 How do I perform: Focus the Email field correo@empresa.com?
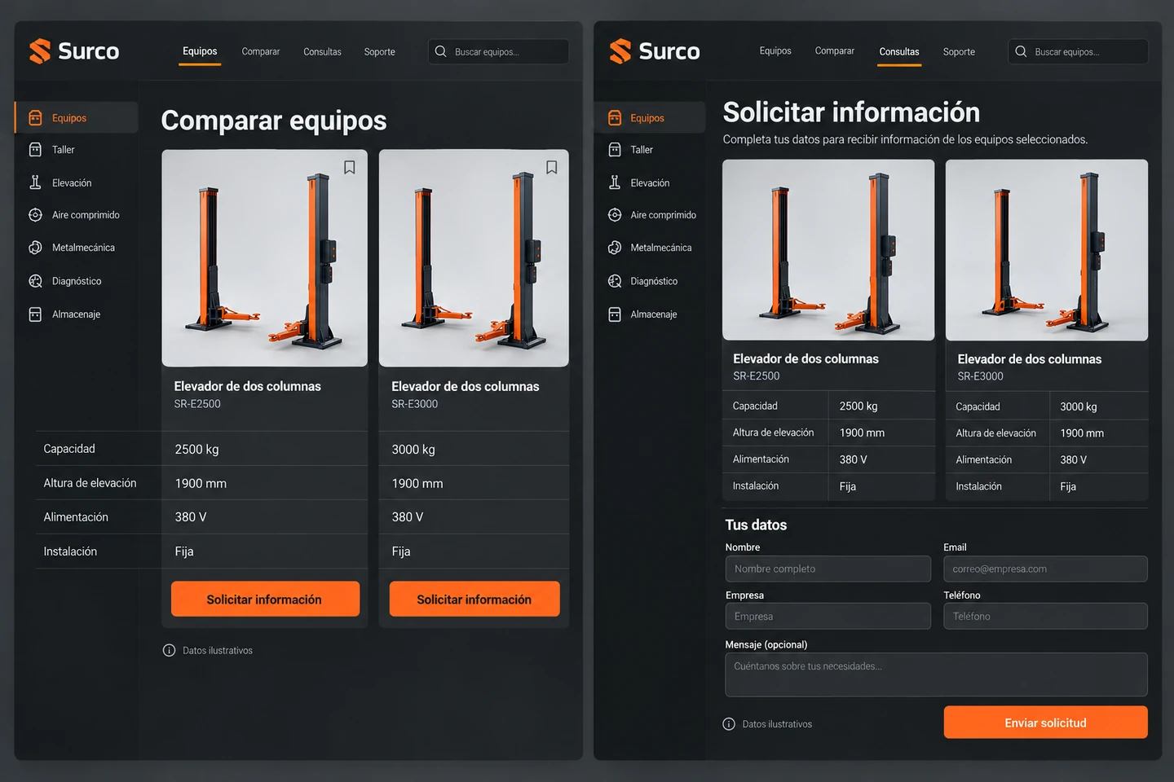(1045, 569)
